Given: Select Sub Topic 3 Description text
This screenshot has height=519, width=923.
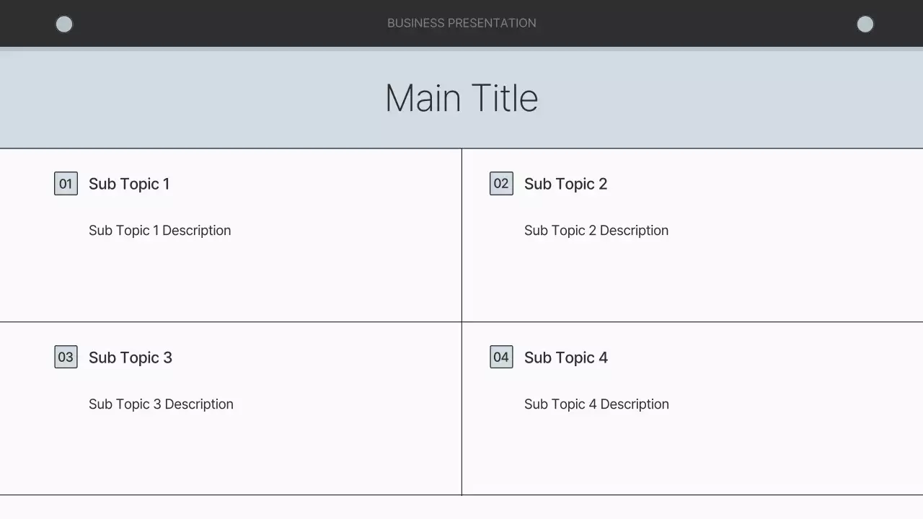Looking at the screenshot, I should pos(161,404).
